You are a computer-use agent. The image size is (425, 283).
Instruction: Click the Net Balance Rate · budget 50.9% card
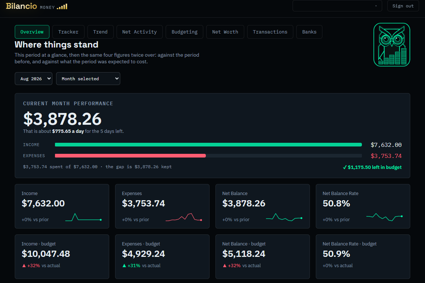tap(363, 257)
